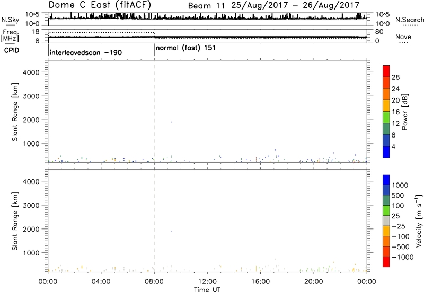Click the grey -25 to 25 Velocity swatch
This screenshot has width=424, height=293.
click(x=386, y=221)
